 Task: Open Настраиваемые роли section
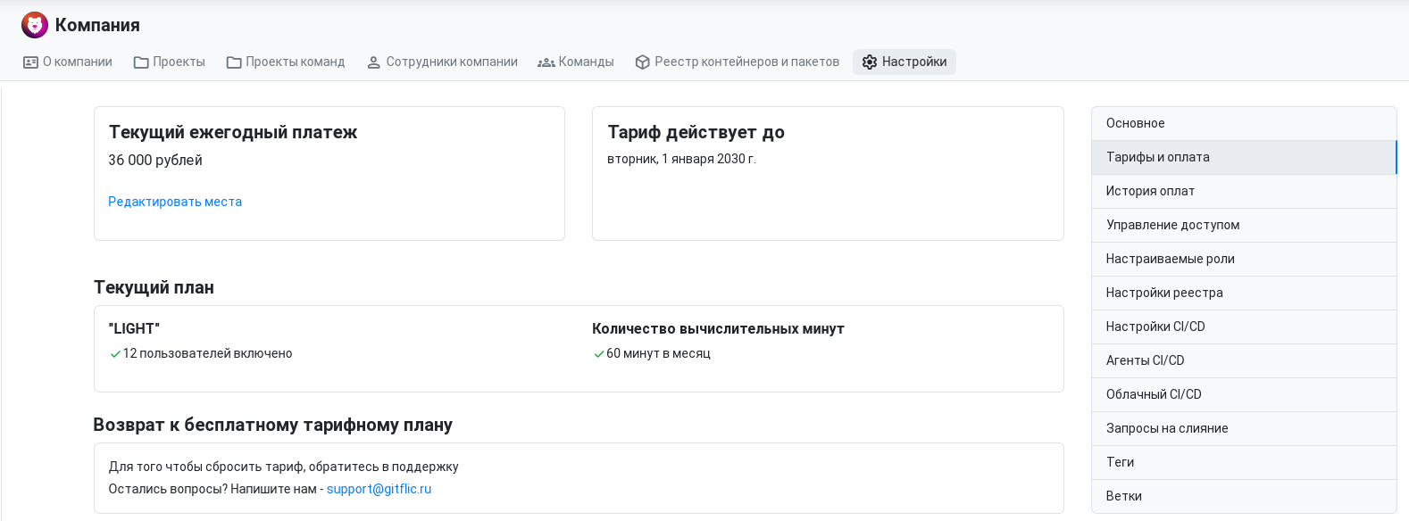tap(1244, 259)
